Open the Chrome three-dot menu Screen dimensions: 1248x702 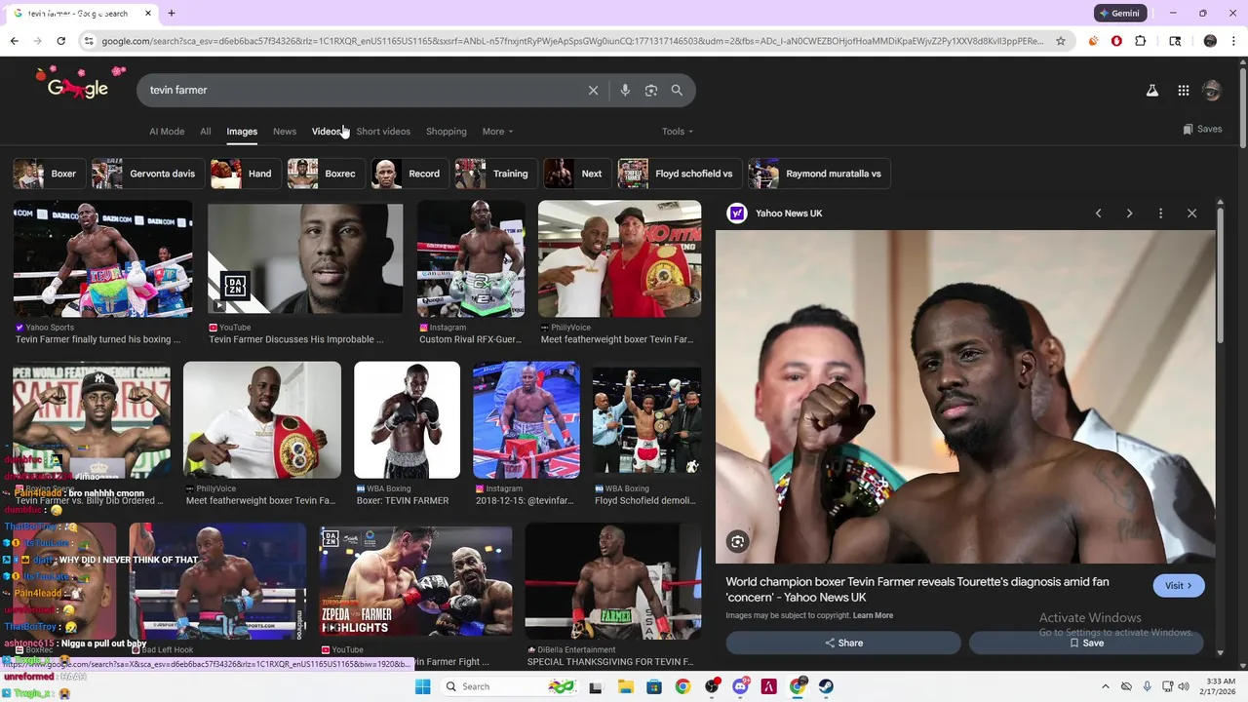tap(1232, 41)
